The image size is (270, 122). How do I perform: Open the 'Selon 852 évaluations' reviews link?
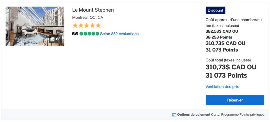119,34
